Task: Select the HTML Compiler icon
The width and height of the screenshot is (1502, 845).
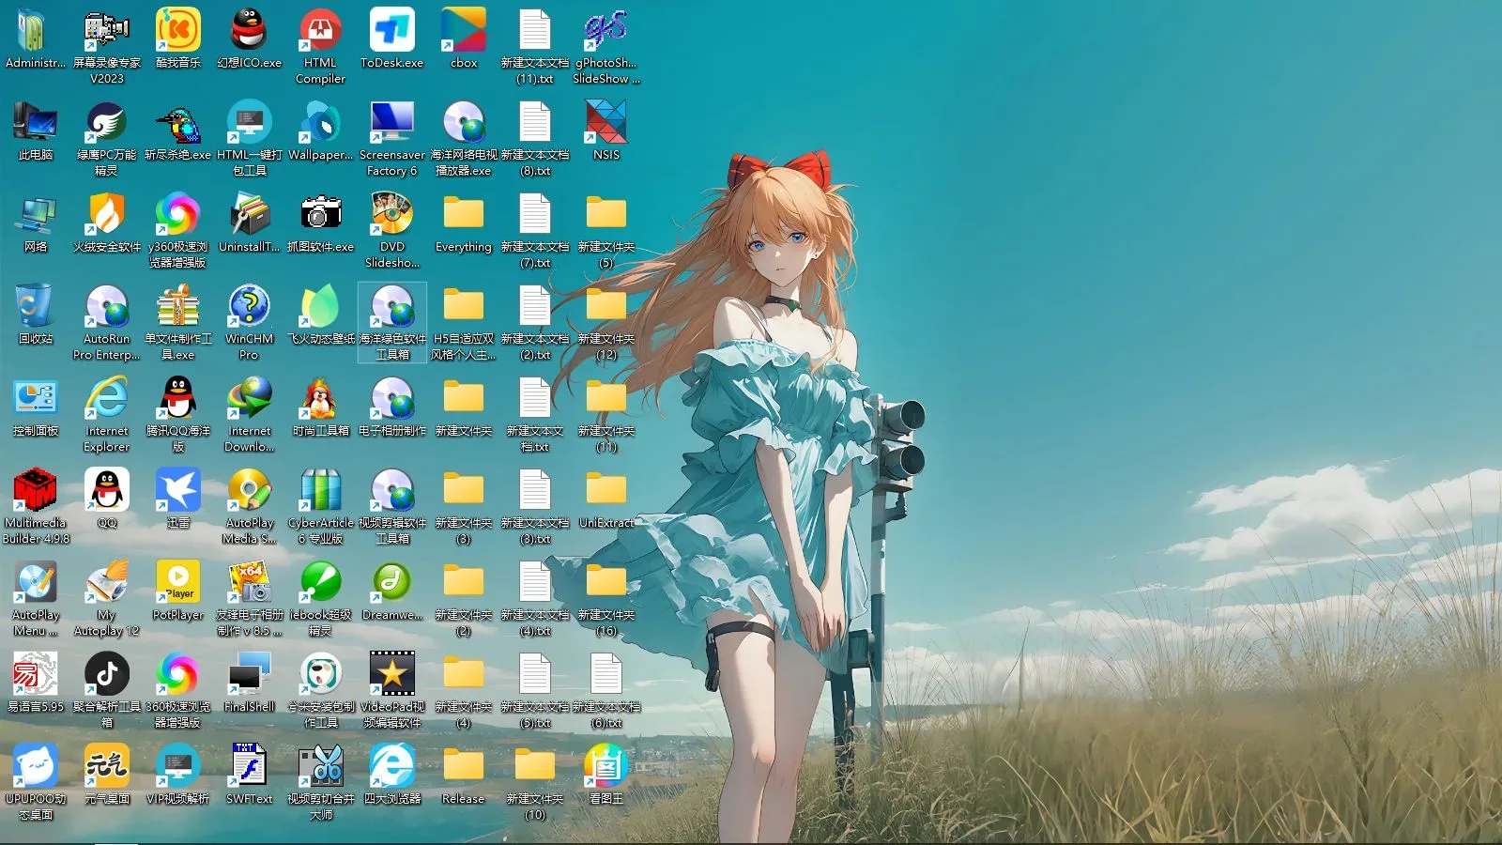Action: (x=321, y=30)
